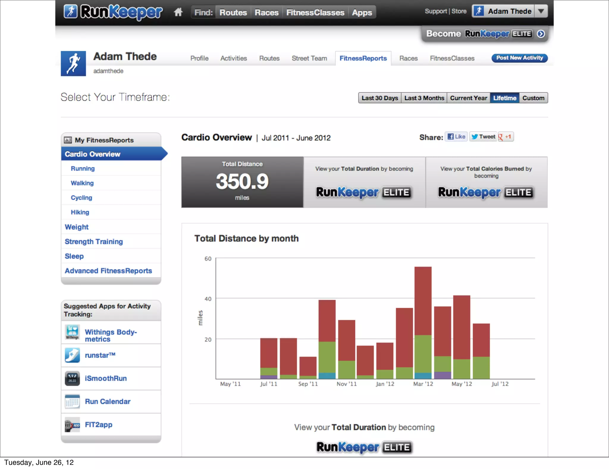The width and height of the screenshot is (609, 469).
Task: Open the Running fitness report link
Action: (83, 168)
